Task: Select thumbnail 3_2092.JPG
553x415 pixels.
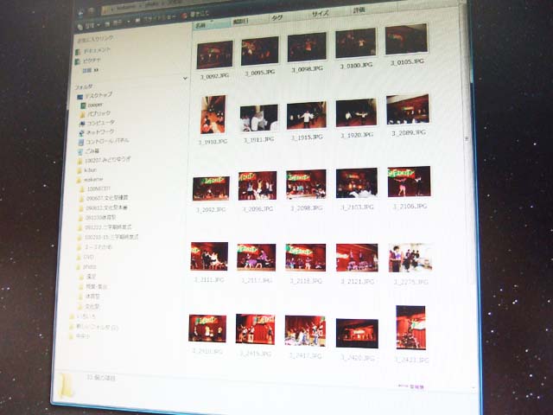Action: point(211,188)
